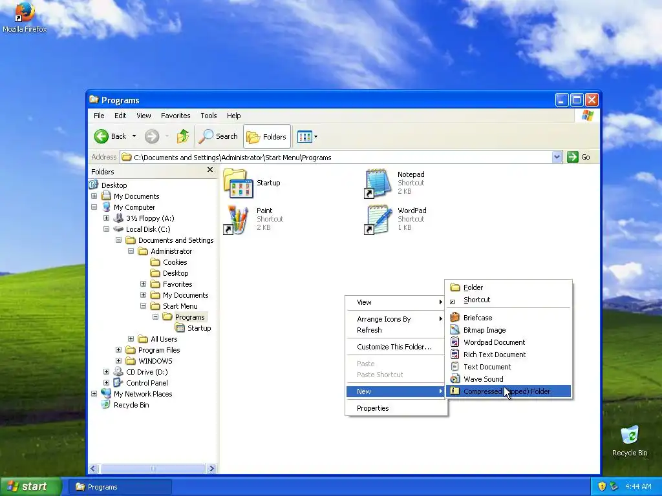
Task: Click the Up folder level icon
Action: pos(183,136)
